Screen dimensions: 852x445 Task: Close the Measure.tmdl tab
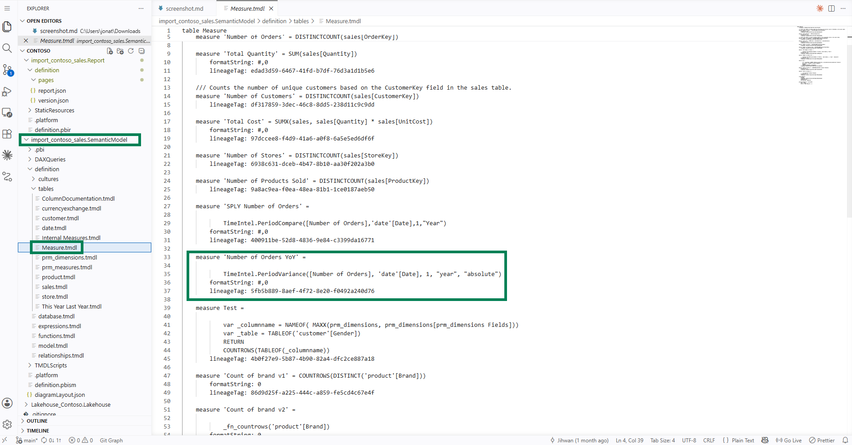pyautogui.click(x=271, y=8)
